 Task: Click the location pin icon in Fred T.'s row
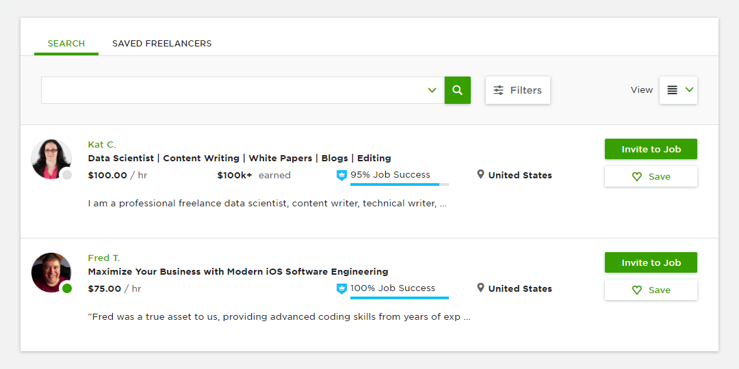[481, 288]
